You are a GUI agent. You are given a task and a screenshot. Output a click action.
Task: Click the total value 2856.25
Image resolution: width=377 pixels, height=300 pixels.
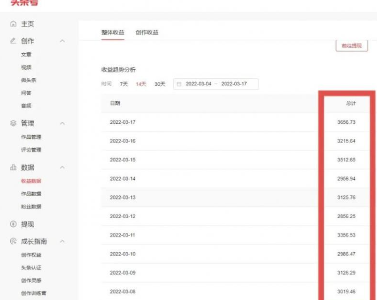click(346, 216)
